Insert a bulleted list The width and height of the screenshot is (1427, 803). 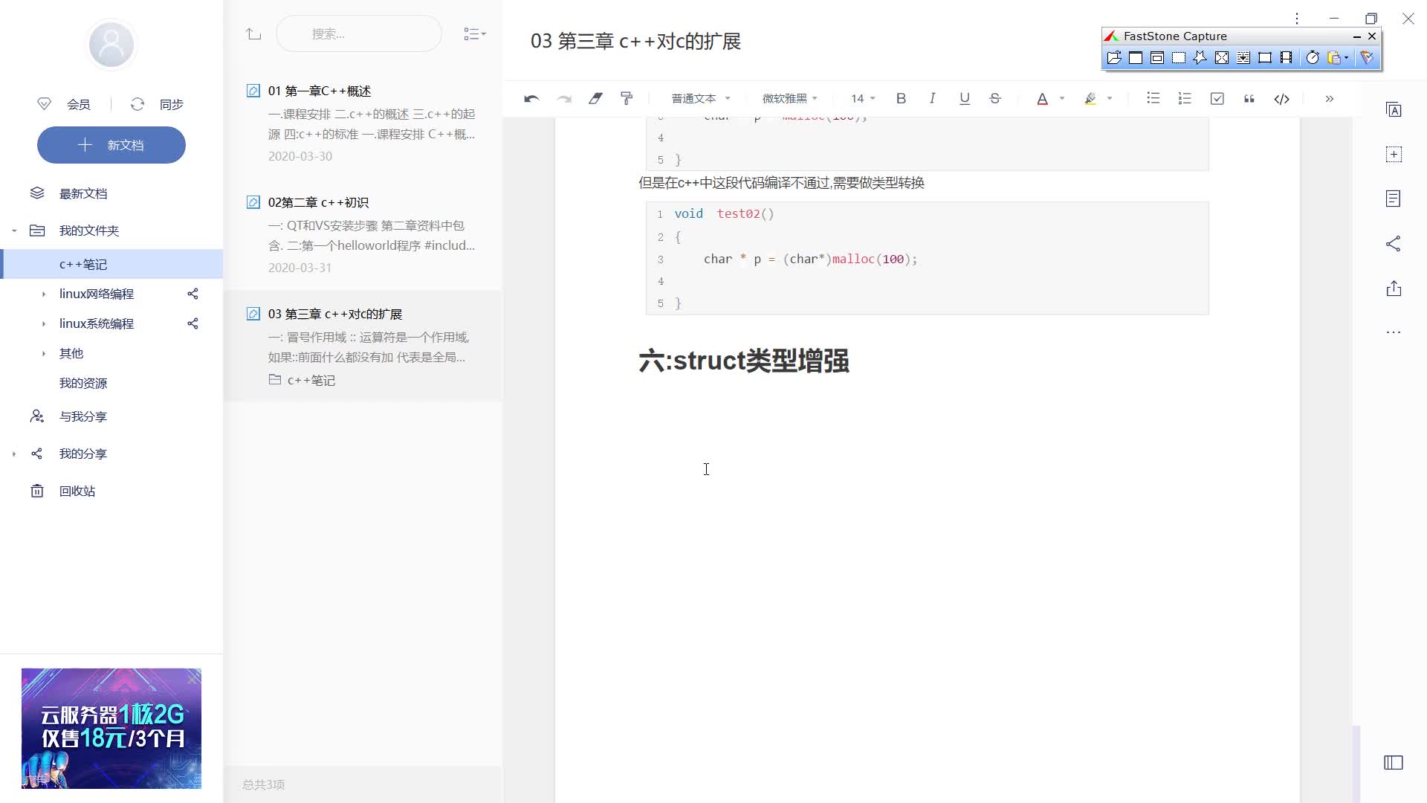coord(1153,98)
